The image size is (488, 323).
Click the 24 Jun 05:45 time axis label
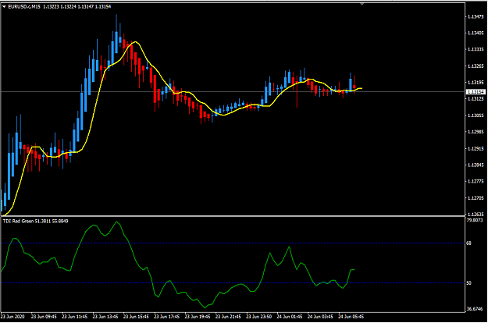[x=351, y=317]
